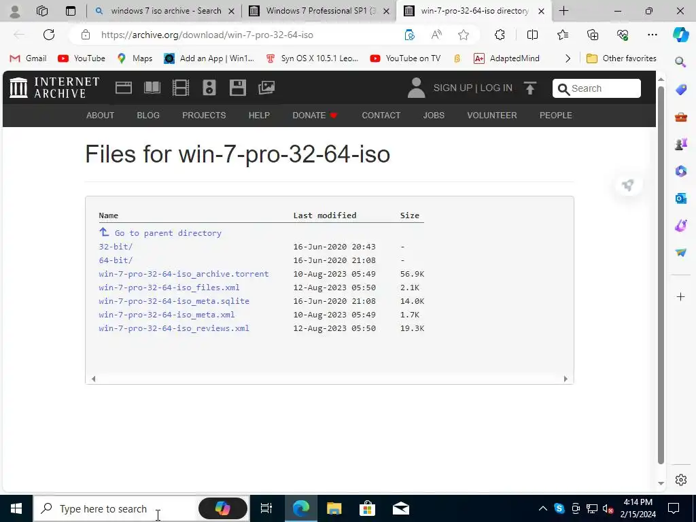The width and height of the screenshot is (696, 522).
Task: Open the BLOG menu item
Action: pyautogui.click(x=148, y=116)
